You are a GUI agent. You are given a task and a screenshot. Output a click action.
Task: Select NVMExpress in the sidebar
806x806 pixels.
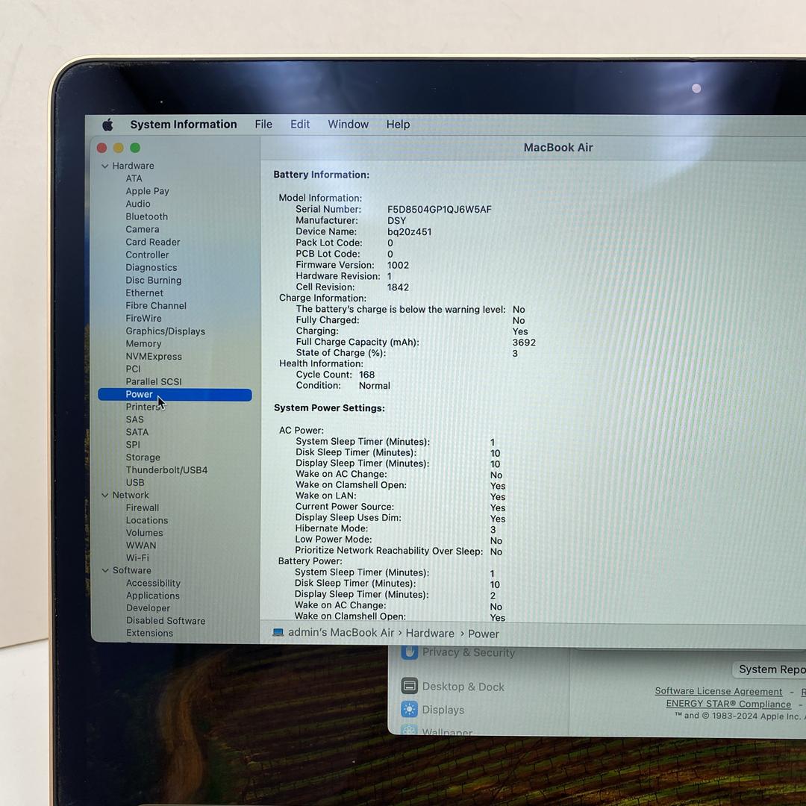pos(154,357)
